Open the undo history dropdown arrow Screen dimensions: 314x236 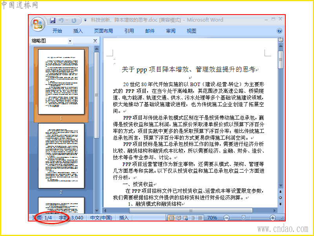point(67,20)
